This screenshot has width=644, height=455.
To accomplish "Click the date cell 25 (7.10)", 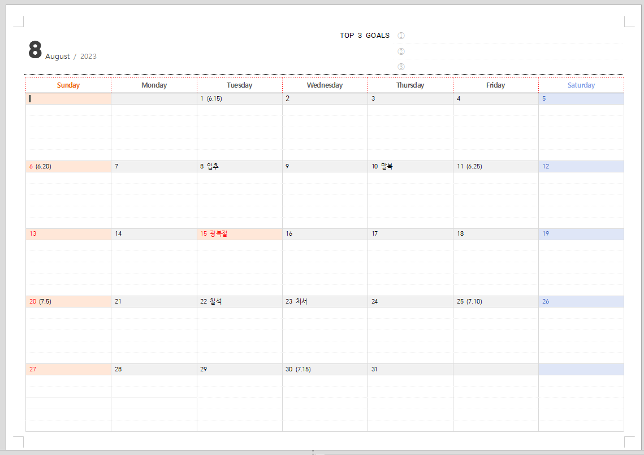I will (496, 302).
